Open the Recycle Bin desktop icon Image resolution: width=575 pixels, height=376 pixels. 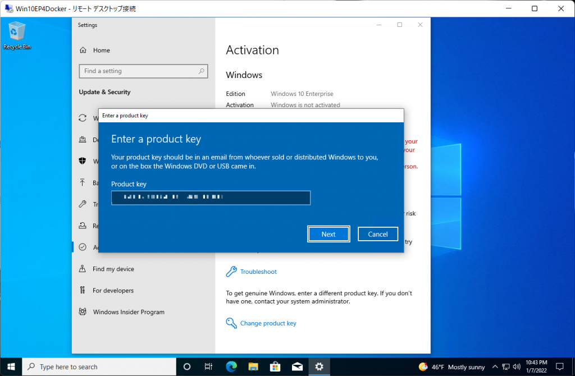pos(17,35)
